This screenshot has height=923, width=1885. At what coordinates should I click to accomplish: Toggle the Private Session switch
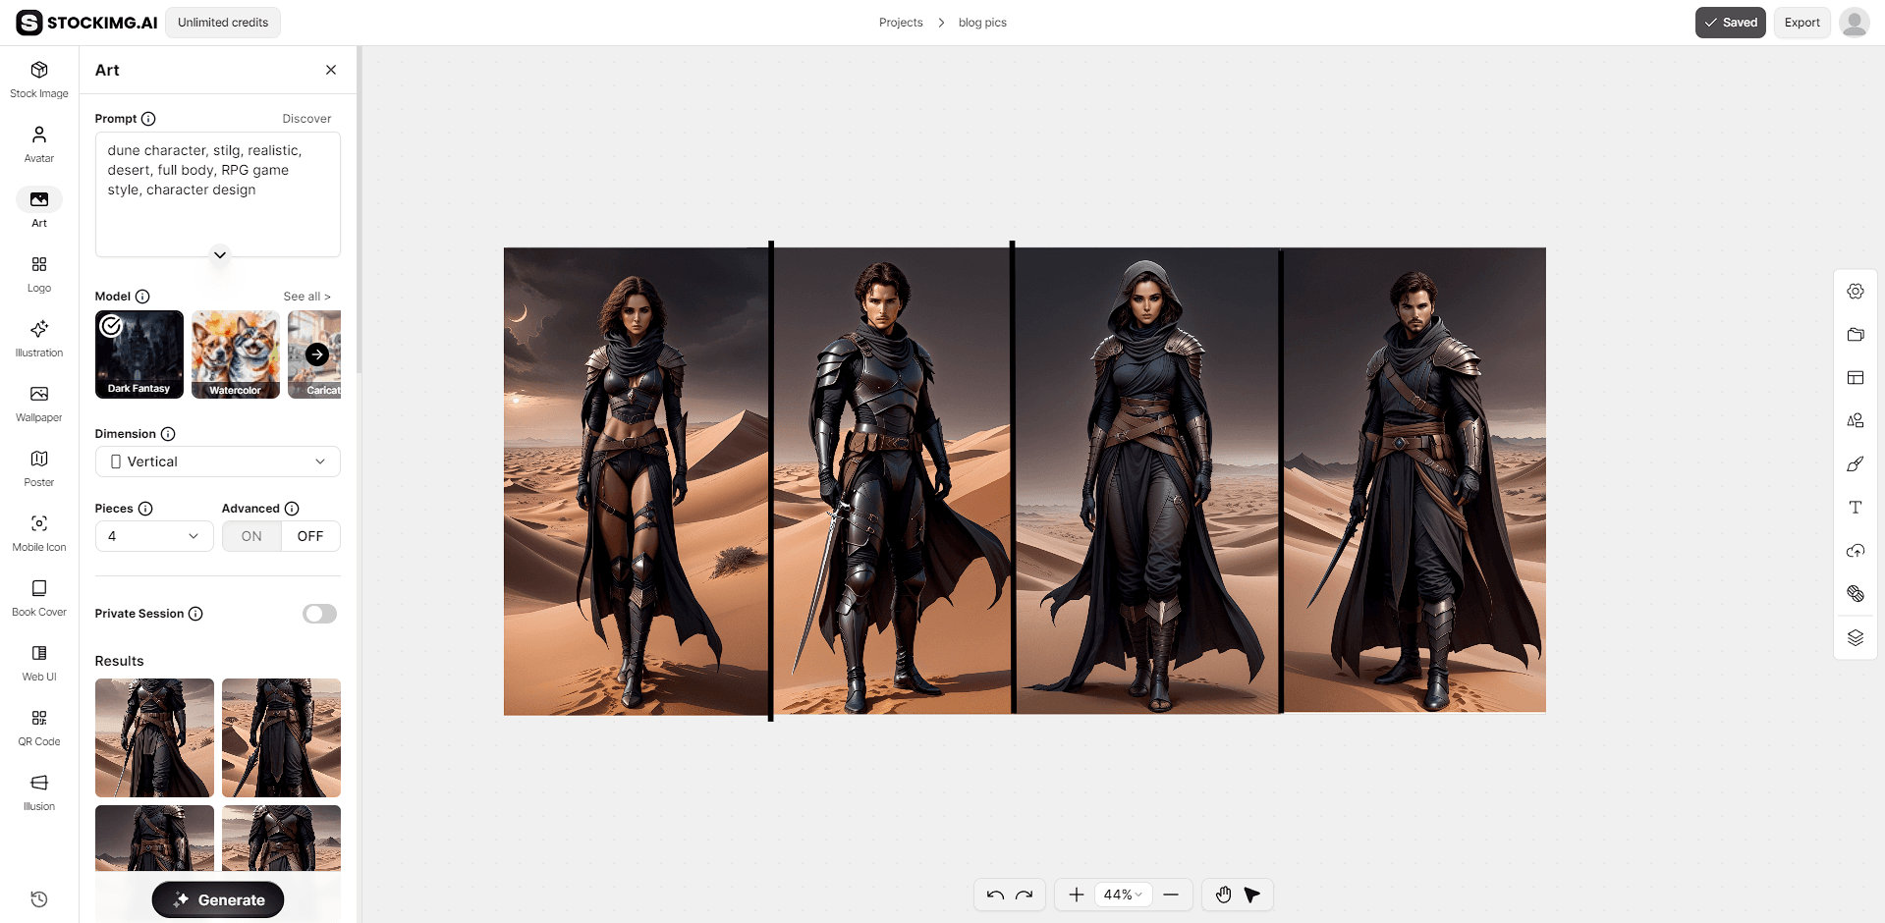point(319,614)
